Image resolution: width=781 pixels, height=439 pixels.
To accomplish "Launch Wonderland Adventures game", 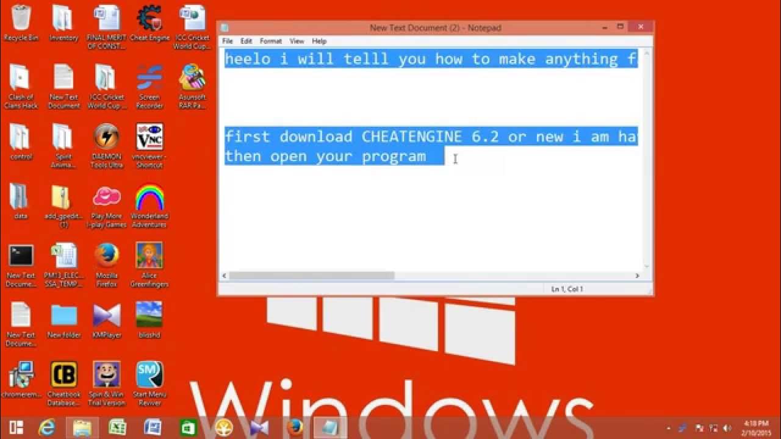I will [x=149, y=206].
